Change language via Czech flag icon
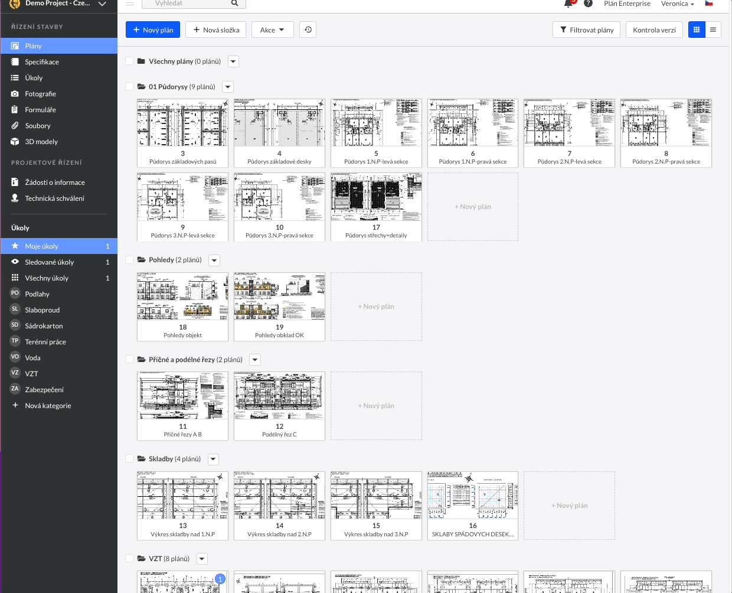 coord(709,4)
